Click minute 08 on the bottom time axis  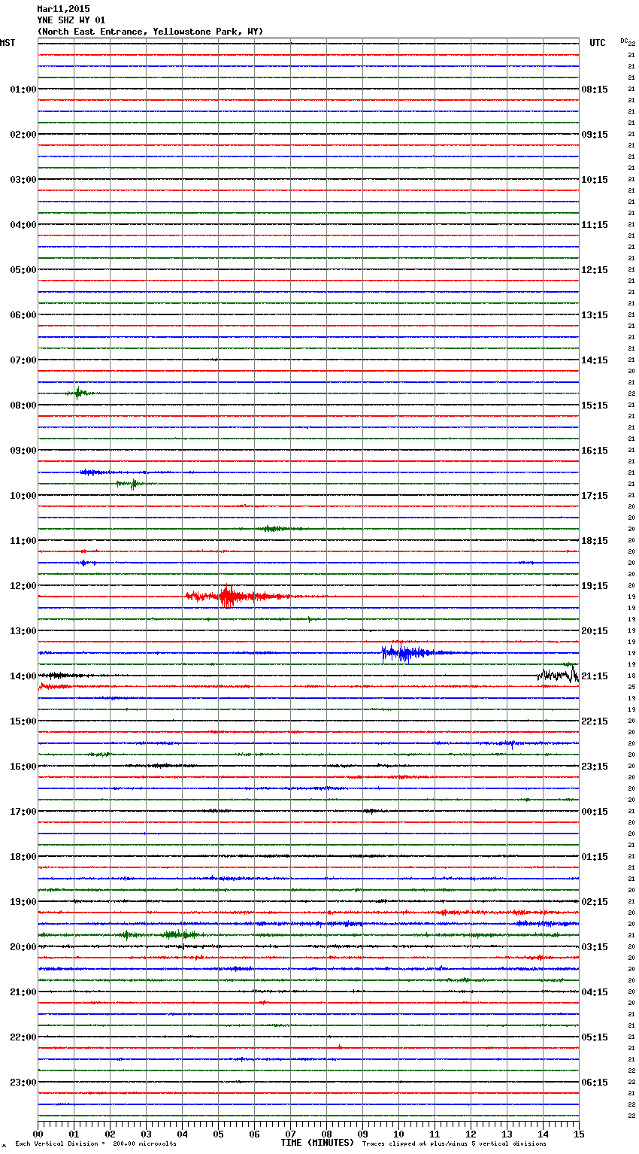point(326,1134)
